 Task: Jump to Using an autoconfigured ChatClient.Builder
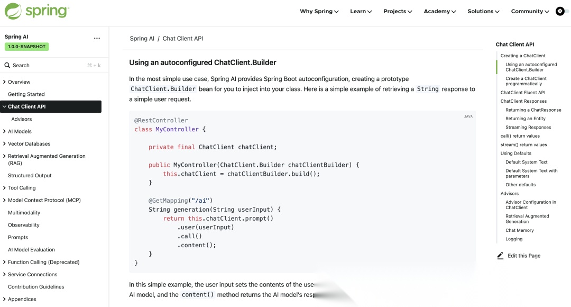pyautogui.click(x=531, y=67)
